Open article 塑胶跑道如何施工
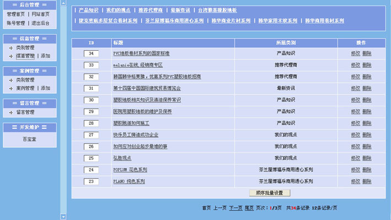 131,124
